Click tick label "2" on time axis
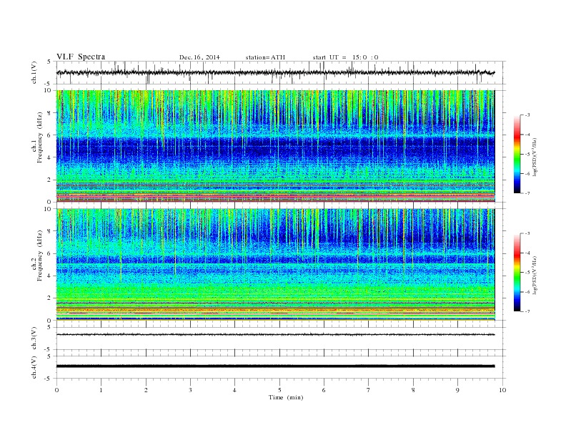 click(x=146, y=390)
